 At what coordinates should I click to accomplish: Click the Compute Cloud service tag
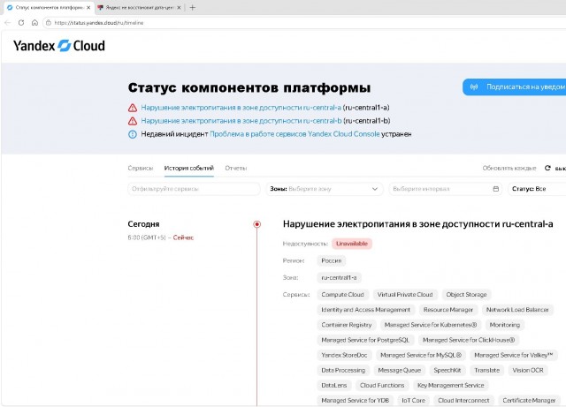pyautogui.click(x=342, y=295)
